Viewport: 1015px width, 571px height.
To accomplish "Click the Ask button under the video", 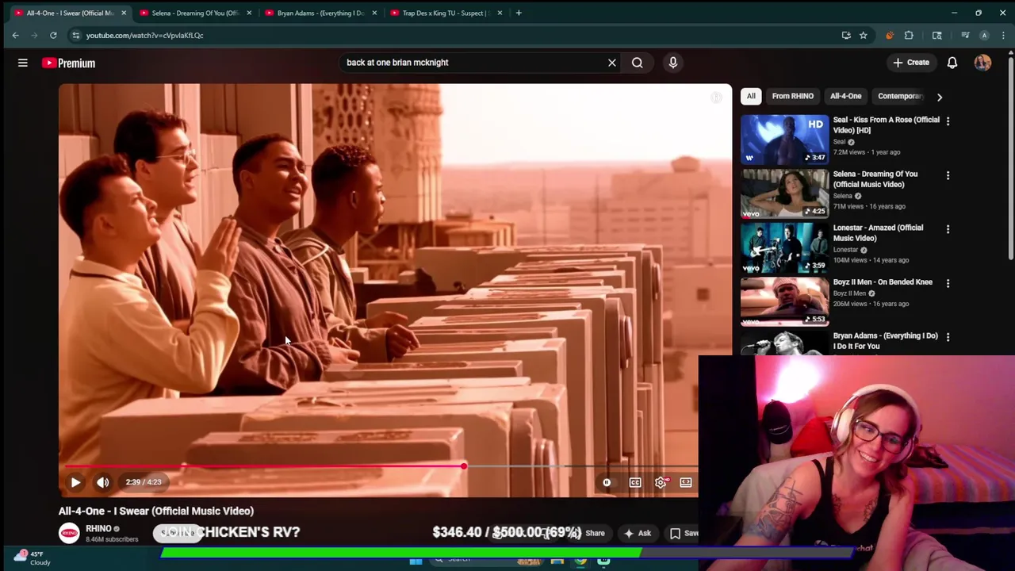I will (637, 533).
